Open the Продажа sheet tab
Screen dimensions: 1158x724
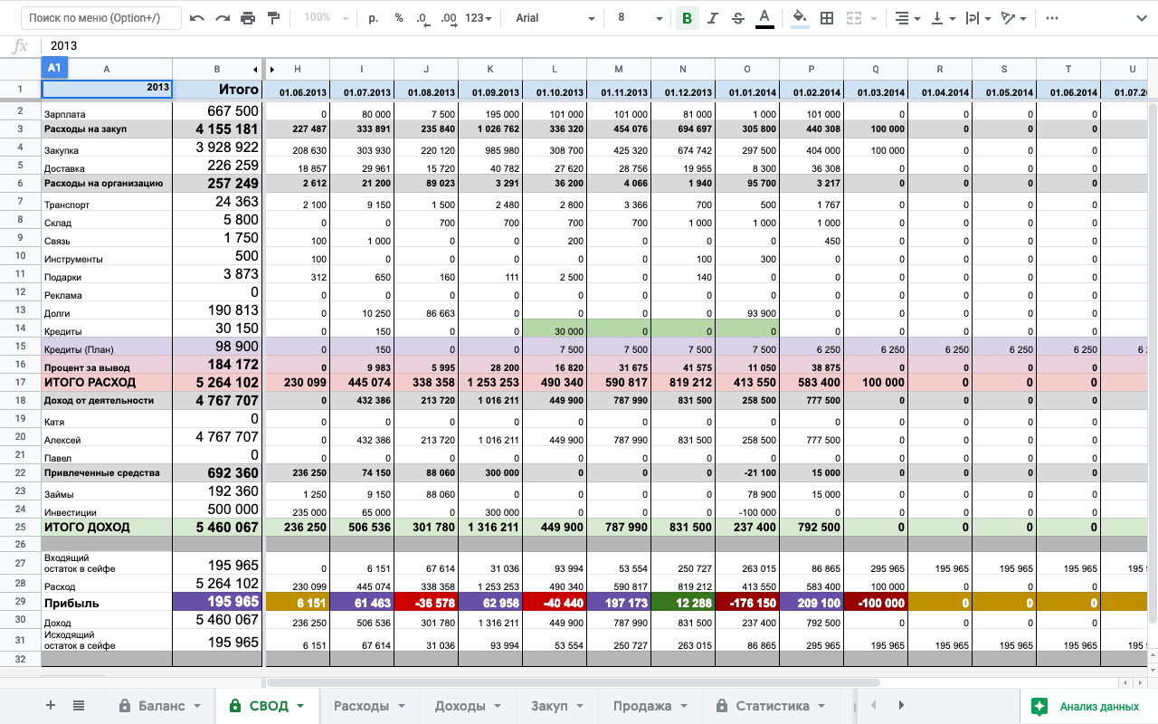pos(650,706)
